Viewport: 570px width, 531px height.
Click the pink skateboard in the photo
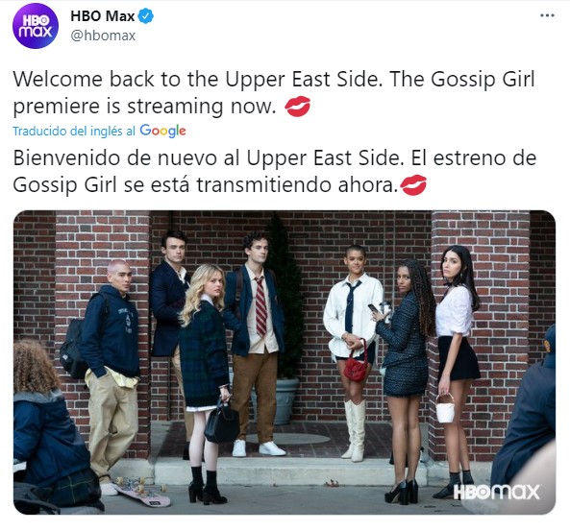(142, 490)
